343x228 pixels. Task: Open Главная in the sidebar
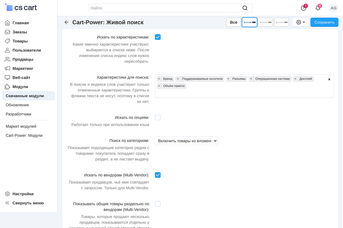pyautogui.click(x=21, y=23)
